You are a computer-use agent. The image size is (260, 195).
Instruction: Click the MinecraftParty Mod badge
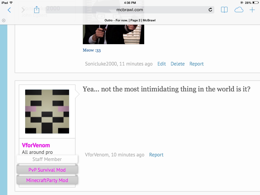[x=47, y=180]
